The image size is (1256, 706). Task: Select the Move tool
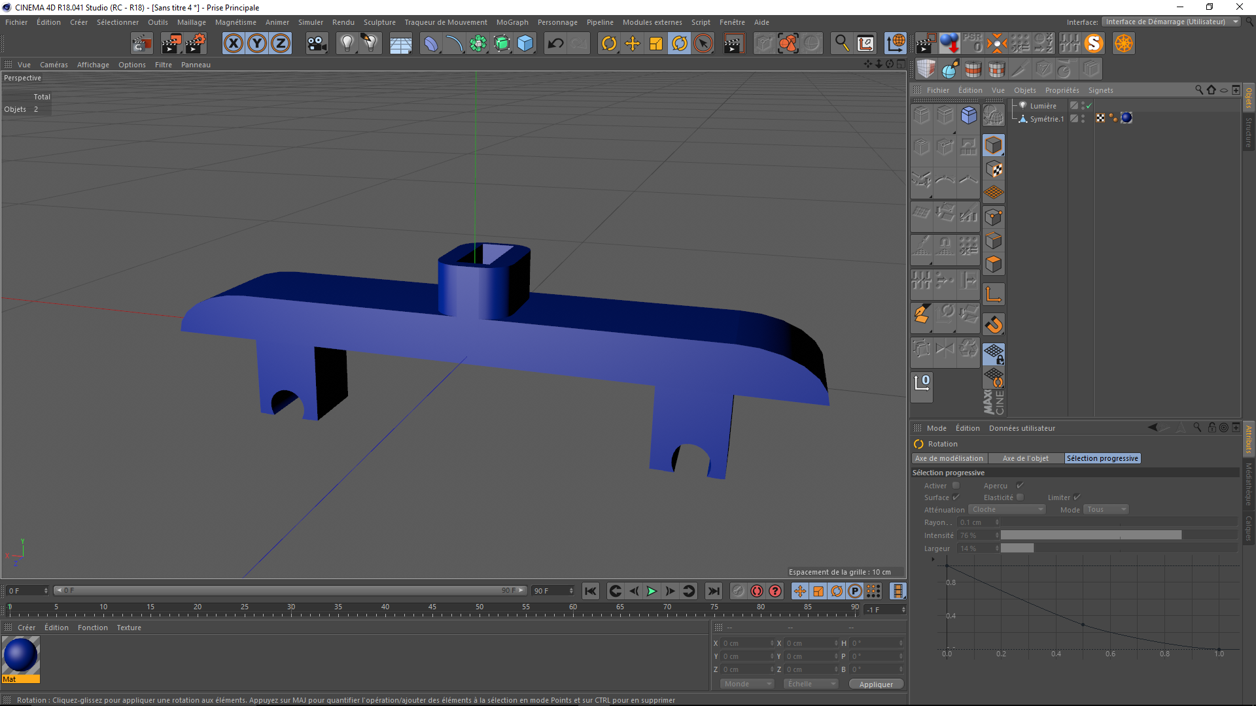point(633,44)
